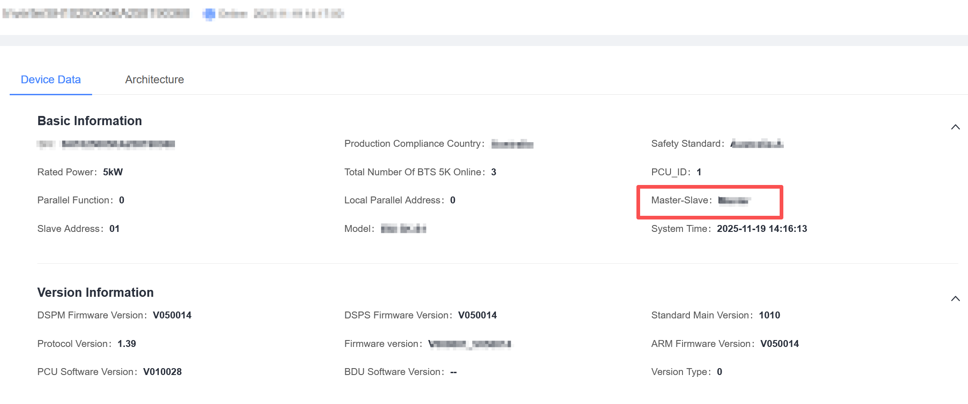Click the Slave Address 01 value

(114, 229)
